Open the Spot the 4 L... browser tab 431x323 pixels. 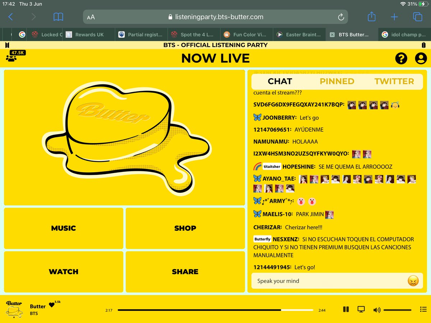point(194,35)
